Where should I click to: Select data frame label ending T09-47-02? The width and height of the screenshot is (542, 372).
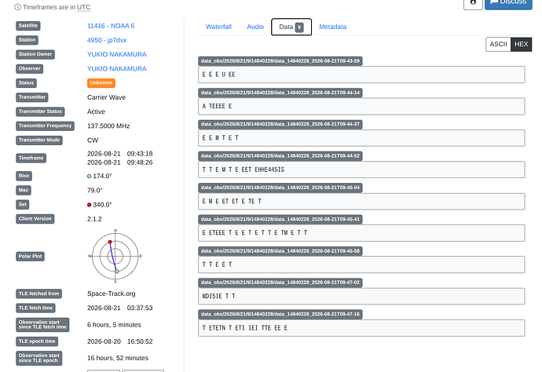coord(280,283)
